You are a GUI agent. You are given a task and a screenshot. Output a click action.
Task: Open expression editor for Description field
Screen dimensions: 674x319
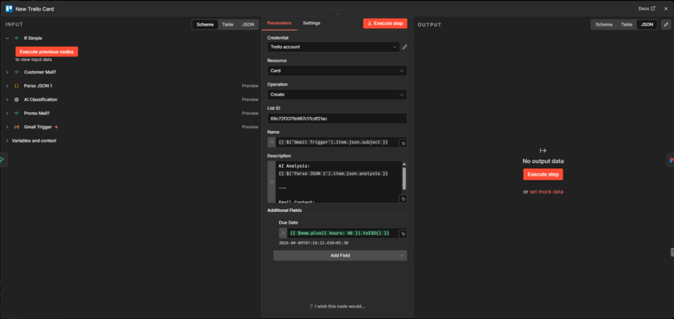tap(403, 199)
